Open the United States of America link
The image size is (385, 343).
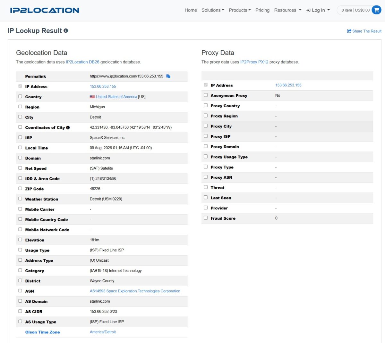[116, 97]
